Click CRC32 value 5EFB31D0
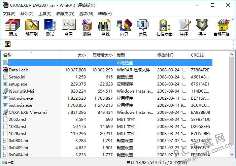The image size is (236, 166). point(201,119)
